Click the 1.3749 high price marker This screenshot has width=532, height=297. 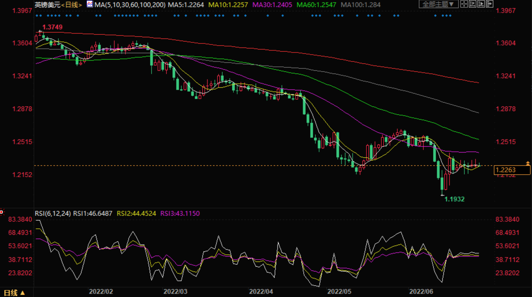point(52,27)
